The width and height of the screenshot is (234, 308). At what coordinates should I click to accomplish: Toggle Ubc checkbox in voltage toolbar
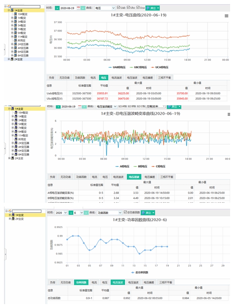(128, 7)
